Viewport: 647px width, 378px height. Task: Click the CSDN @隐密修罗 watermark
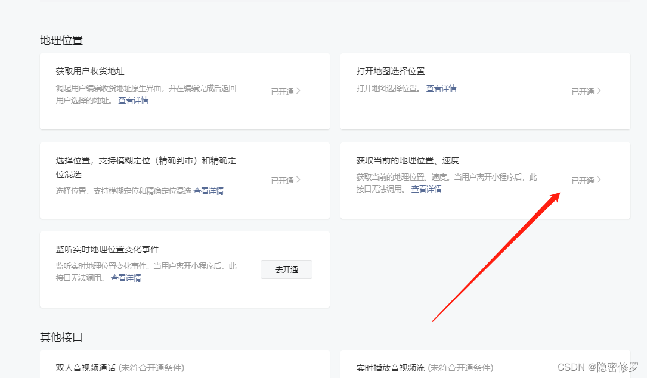point(598,367)
